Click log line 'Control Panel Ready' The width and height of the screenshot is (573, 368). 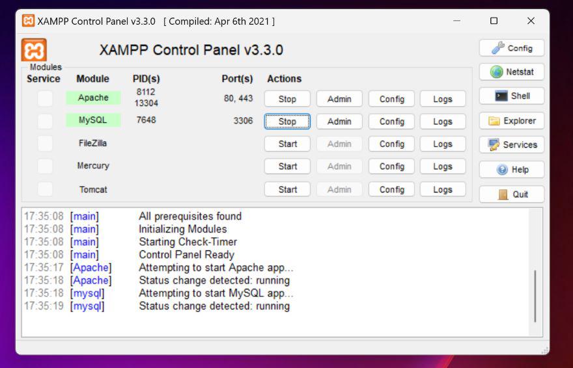(x=186, y=255)
